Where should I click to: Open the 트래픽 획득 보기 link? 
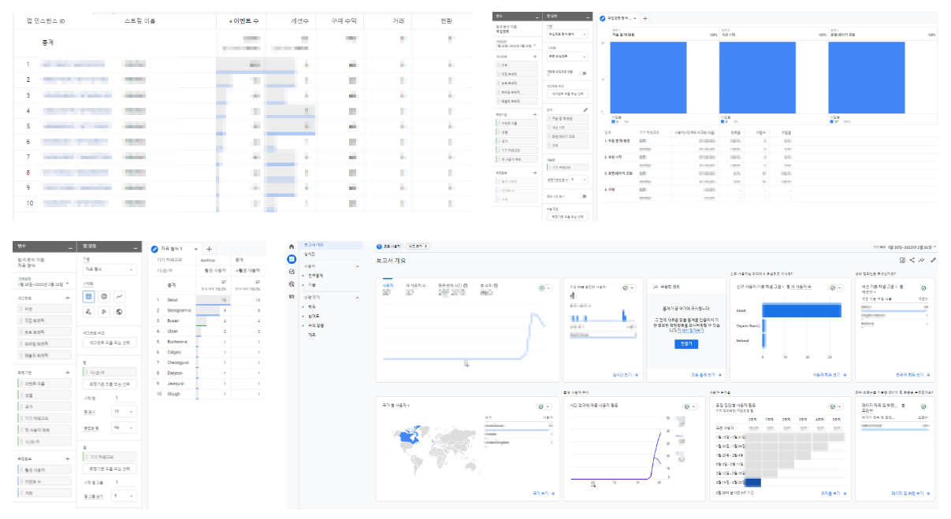coord(913,375)
